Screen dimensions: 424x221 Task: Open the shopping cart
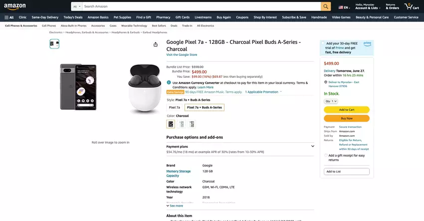(x=412, y=6)
